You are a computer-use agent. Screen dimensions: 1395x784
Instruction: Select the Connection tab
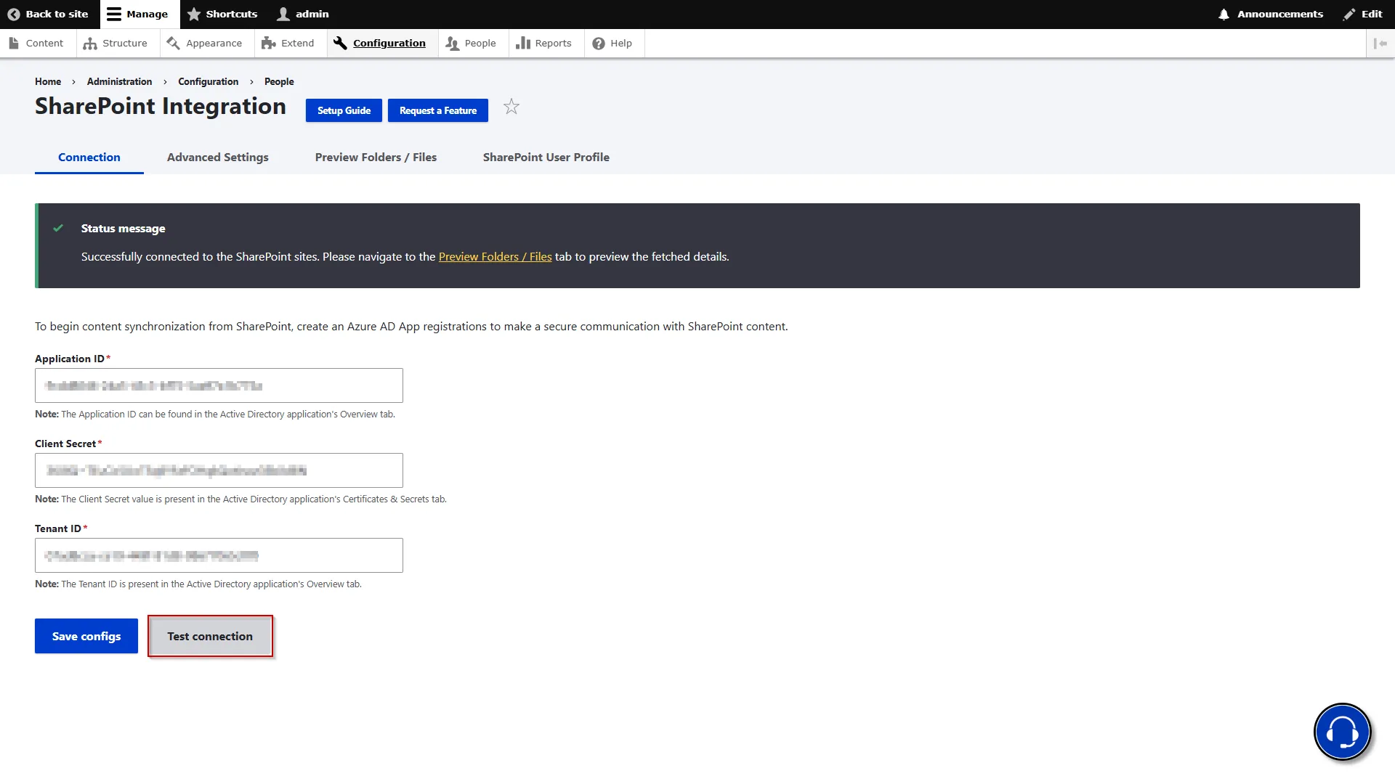tap(89, 157)
